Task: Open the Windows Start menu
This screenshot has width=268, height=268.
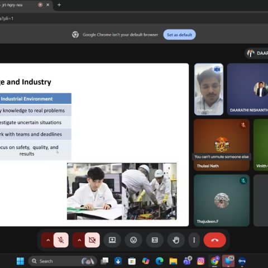Action: [x=20, y=261]
